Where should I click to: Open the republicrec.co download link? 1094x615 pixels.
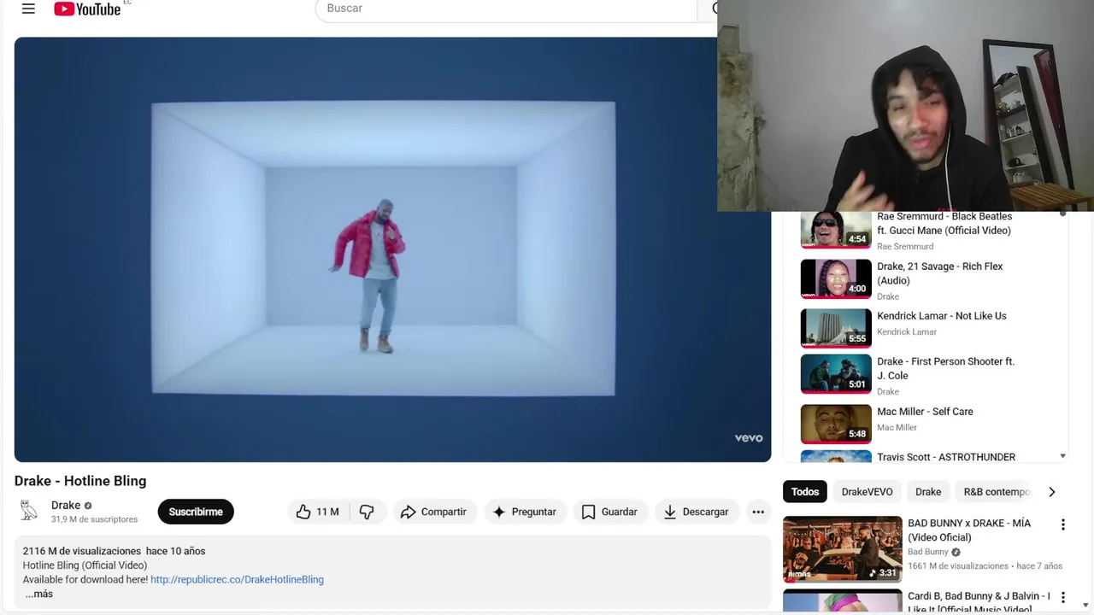click(x=237, y=579)
